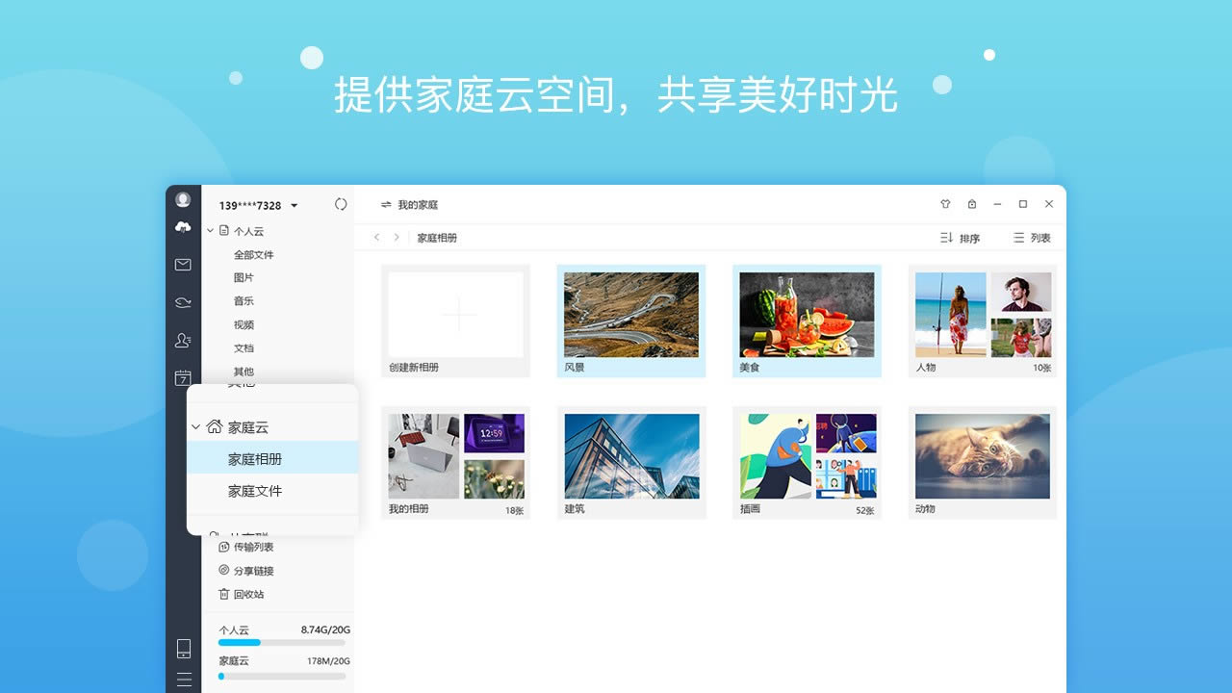Open 回收站 recycle bin
1232x693 pixels.
(248, 595)
